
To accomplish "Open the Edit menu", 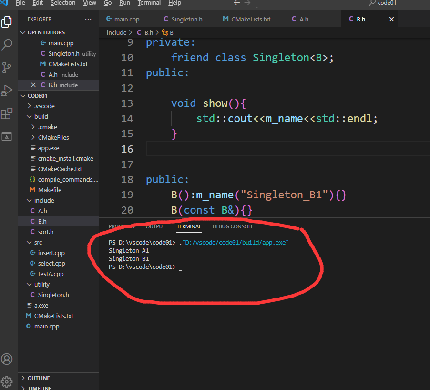I will [38, 3].
